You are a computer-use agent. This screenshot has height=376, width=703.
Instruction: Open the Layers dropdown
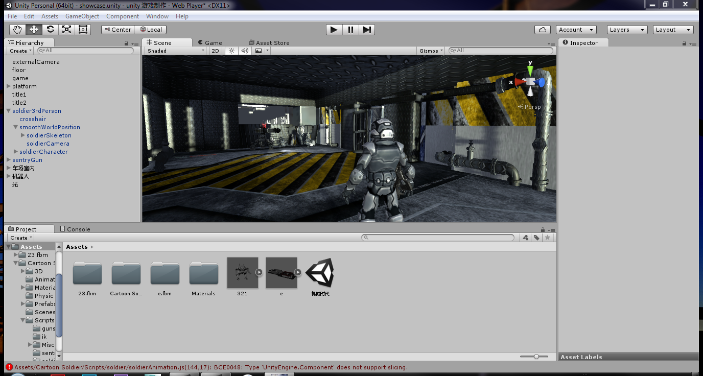[x=627, y=30]
